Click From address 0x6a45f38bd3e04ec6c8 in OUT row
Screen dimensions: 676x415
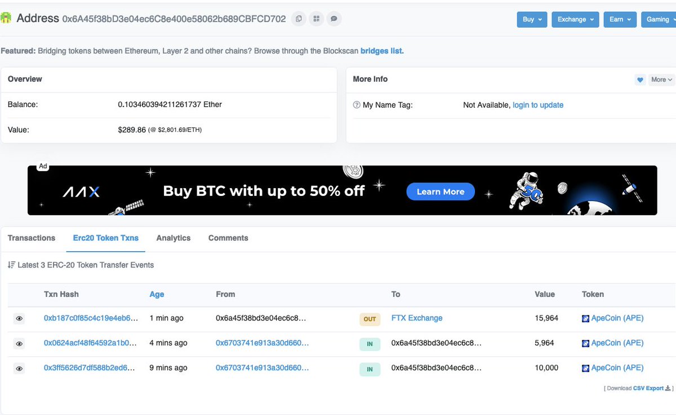(261, 318)
